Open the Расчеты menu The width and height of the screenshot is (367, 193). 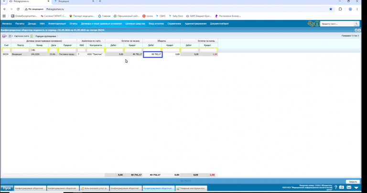(x=20, y=23)
